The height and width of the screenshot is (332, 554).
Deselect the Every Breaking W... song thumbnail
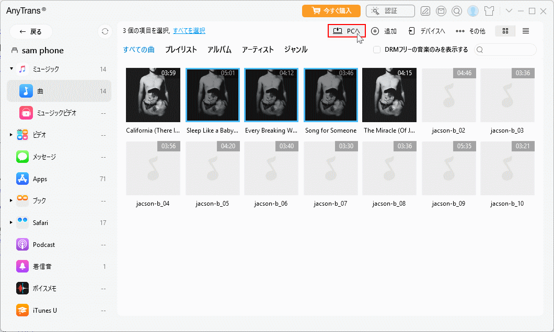[x=271, y=95]
